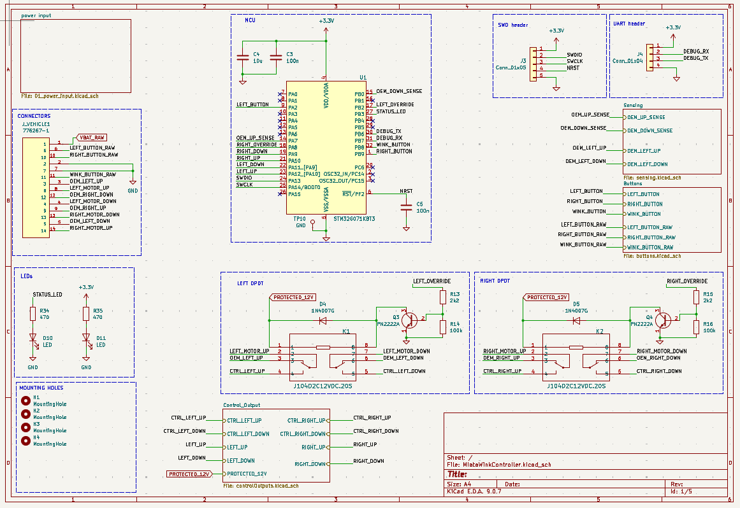Click the File: MiataWinkController.kicad_sch title block text
Screen dimensions: 740x508
(499, 464)
